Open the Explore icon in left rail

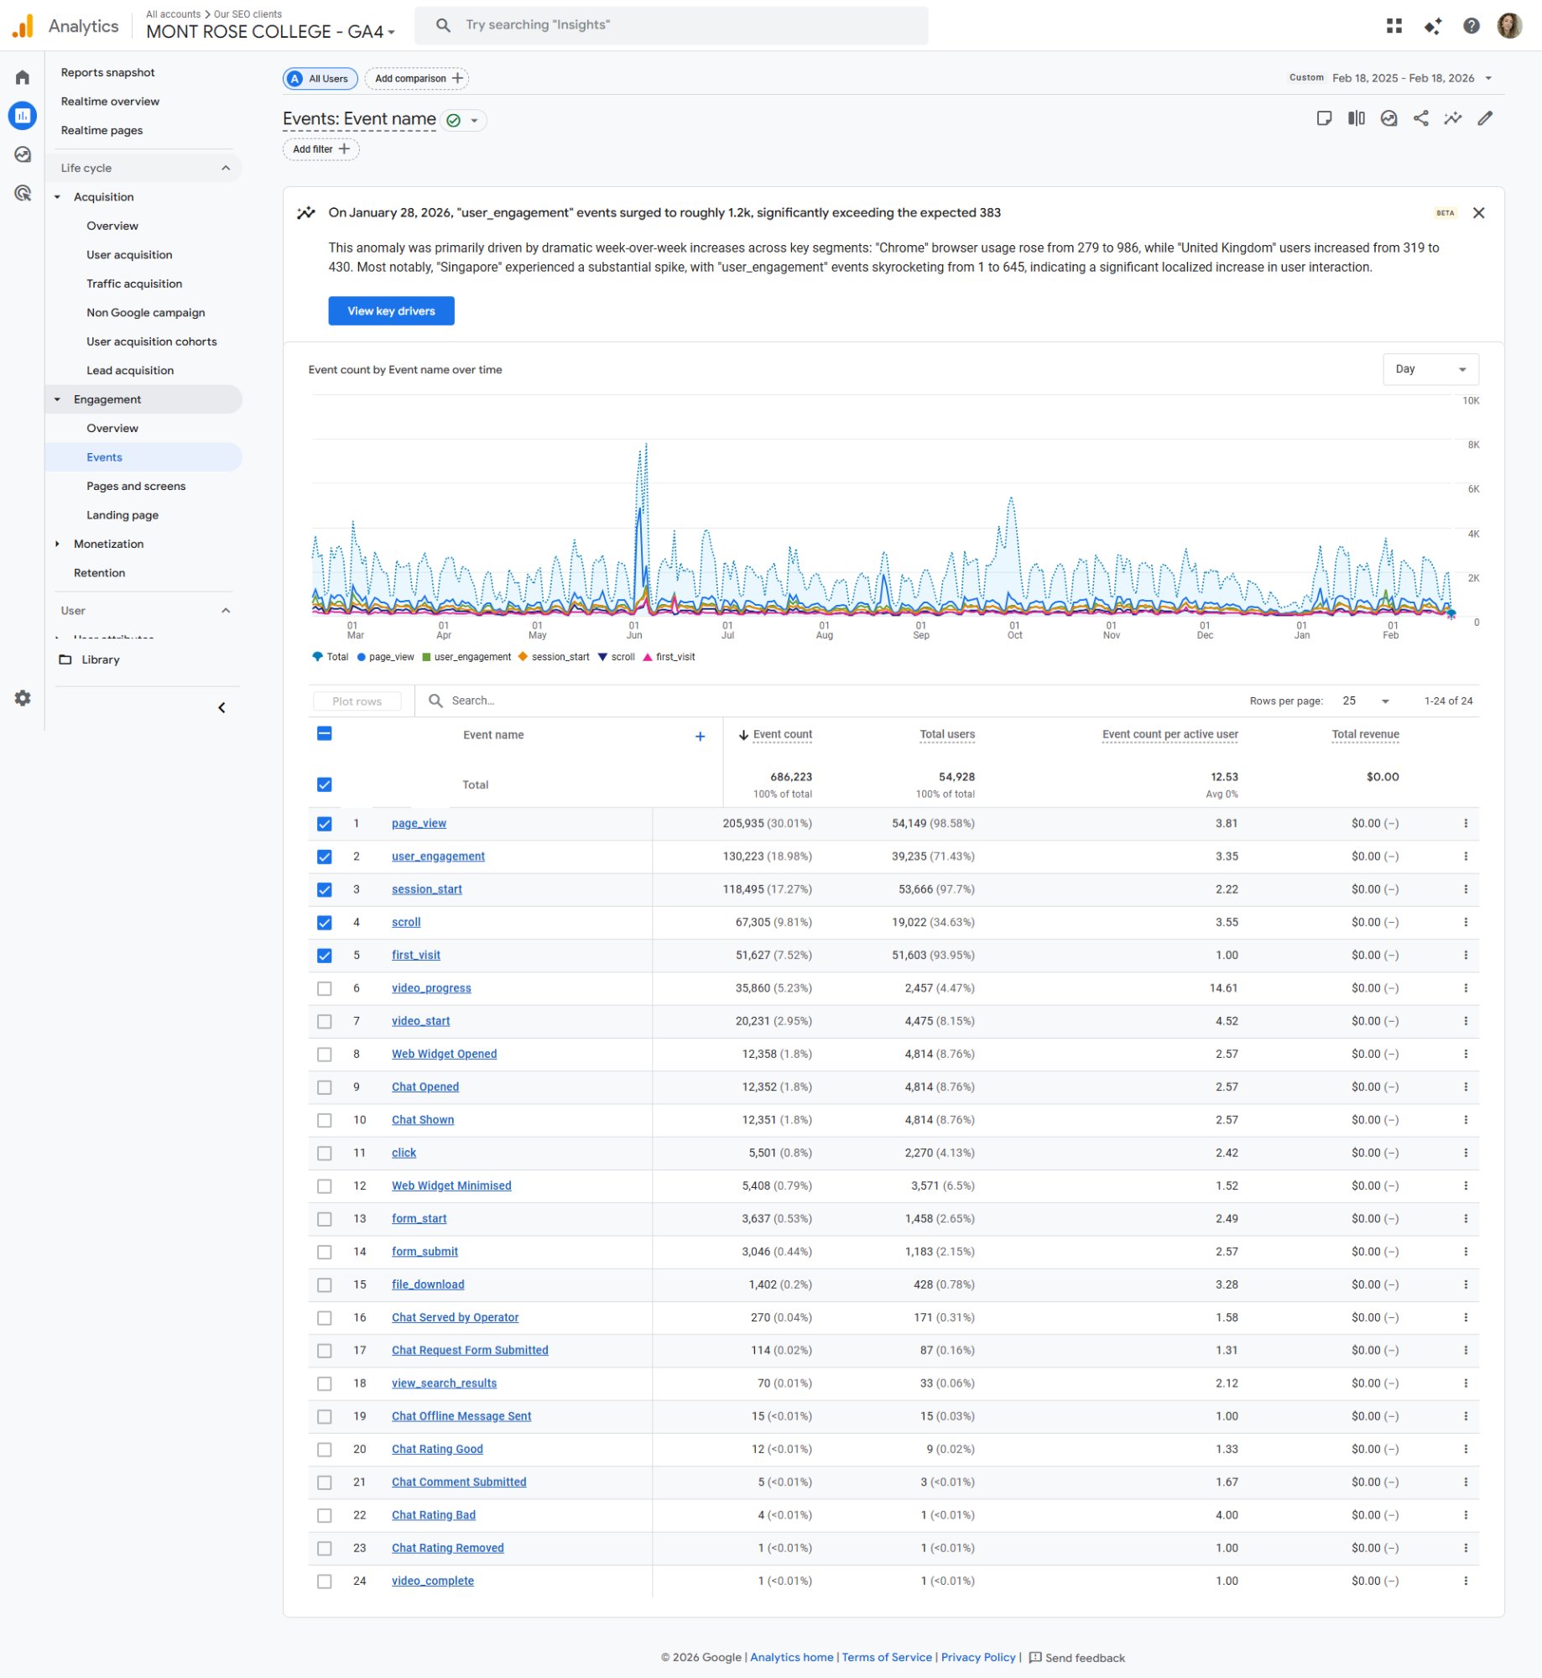(23, 154)
